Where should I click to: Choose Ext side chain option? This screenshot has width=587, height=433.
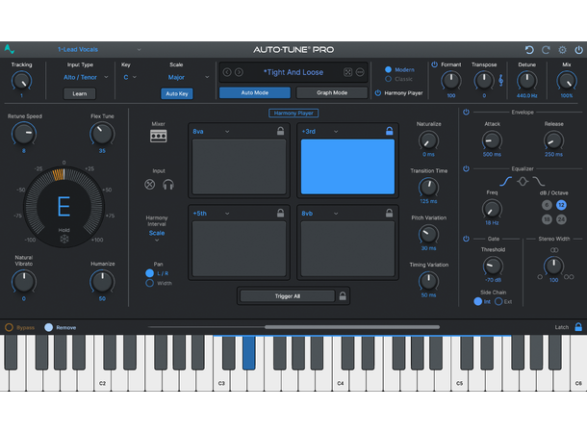498,301
